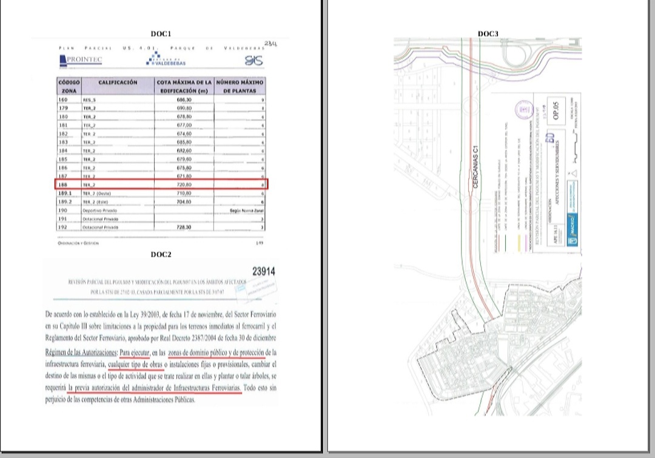Viewport: 655px width, 458px height.
Task: Select the underlined phrase cualquier tipo de obras
Action: point(135,365)
